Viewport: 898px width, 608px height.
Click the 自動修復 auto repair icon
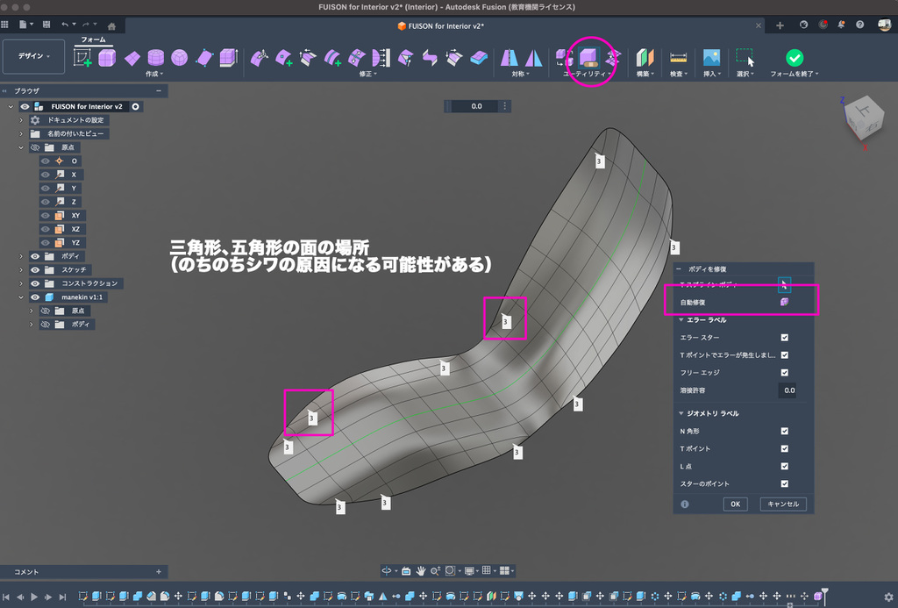(784, 302)
